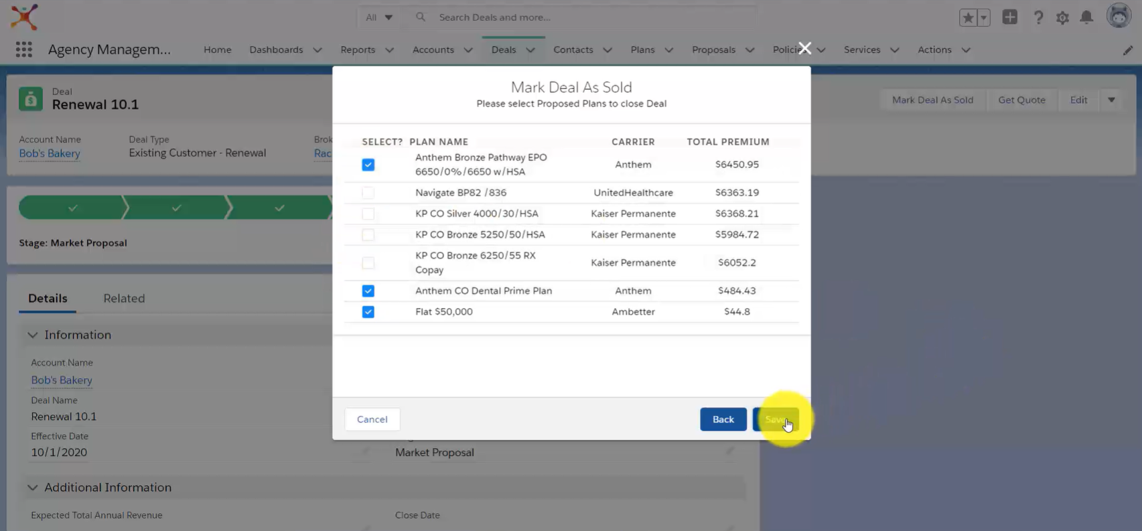Click the green Deal record icon

(31, 99)
